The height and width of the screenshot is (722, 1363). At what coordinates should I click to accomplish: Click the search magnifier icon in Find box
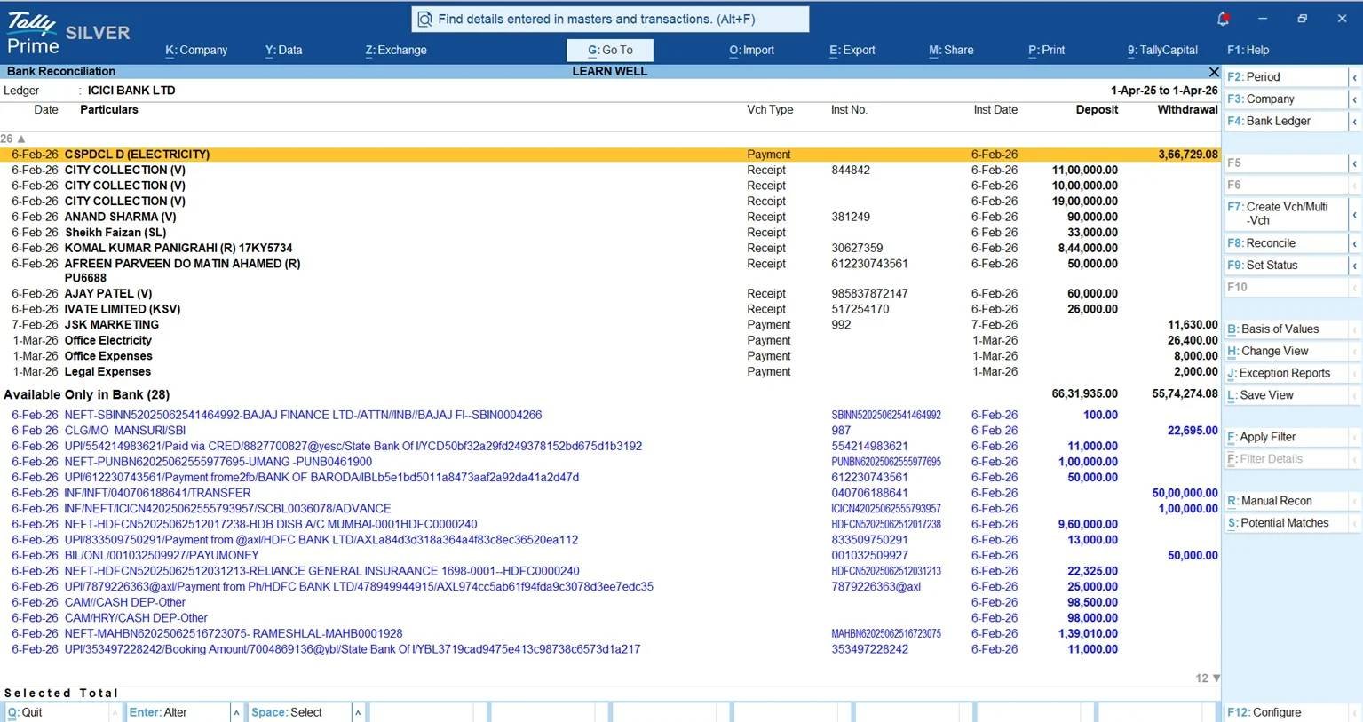coord(424,19)
